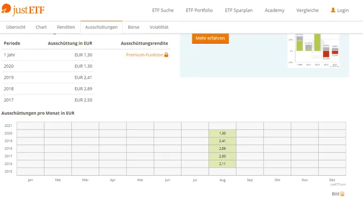The image size is (363, 204).
Task: Click the Ausschüttung in EUR header
Action: 70,43
